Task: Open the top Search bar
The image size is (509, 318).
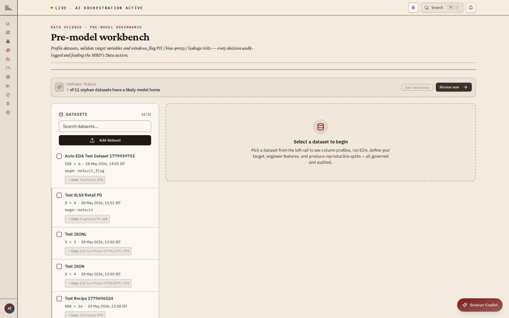Action: [442, 8]
